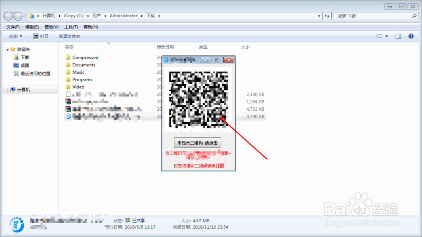Click the 未显示二维码 请点击 button

pyautogui.click(x=197, y=143)
